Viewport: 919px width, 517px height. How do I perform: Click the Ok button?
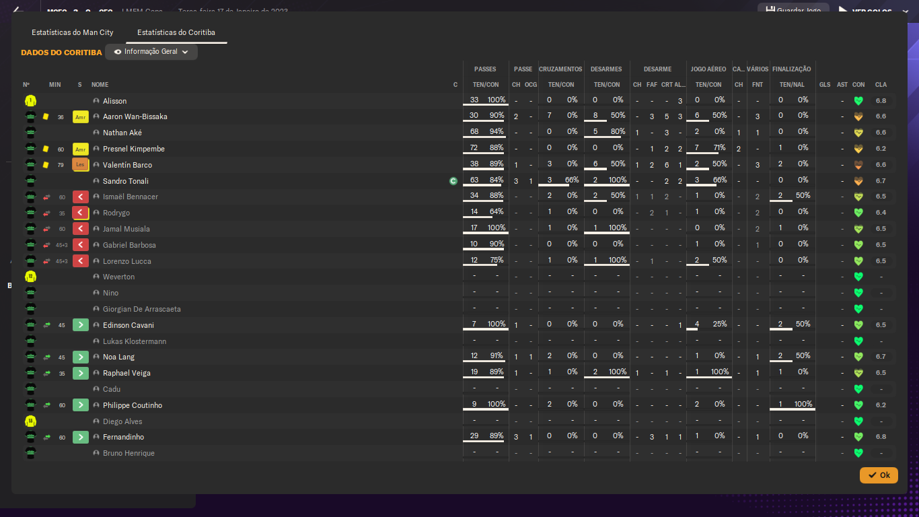[879, 475]
